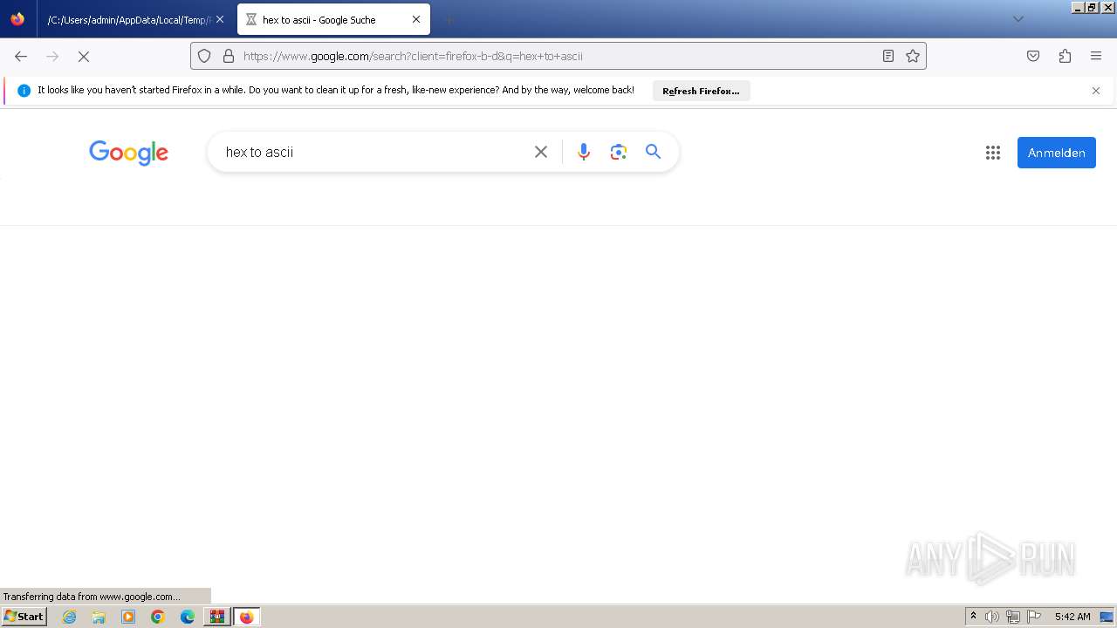The image size is (1117, 628).
Task: Expand the list all tabs chevron
Action: (x=1018, y=19)
